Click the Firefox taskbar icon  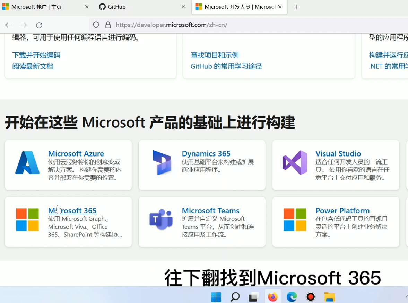tap(273, 297)
